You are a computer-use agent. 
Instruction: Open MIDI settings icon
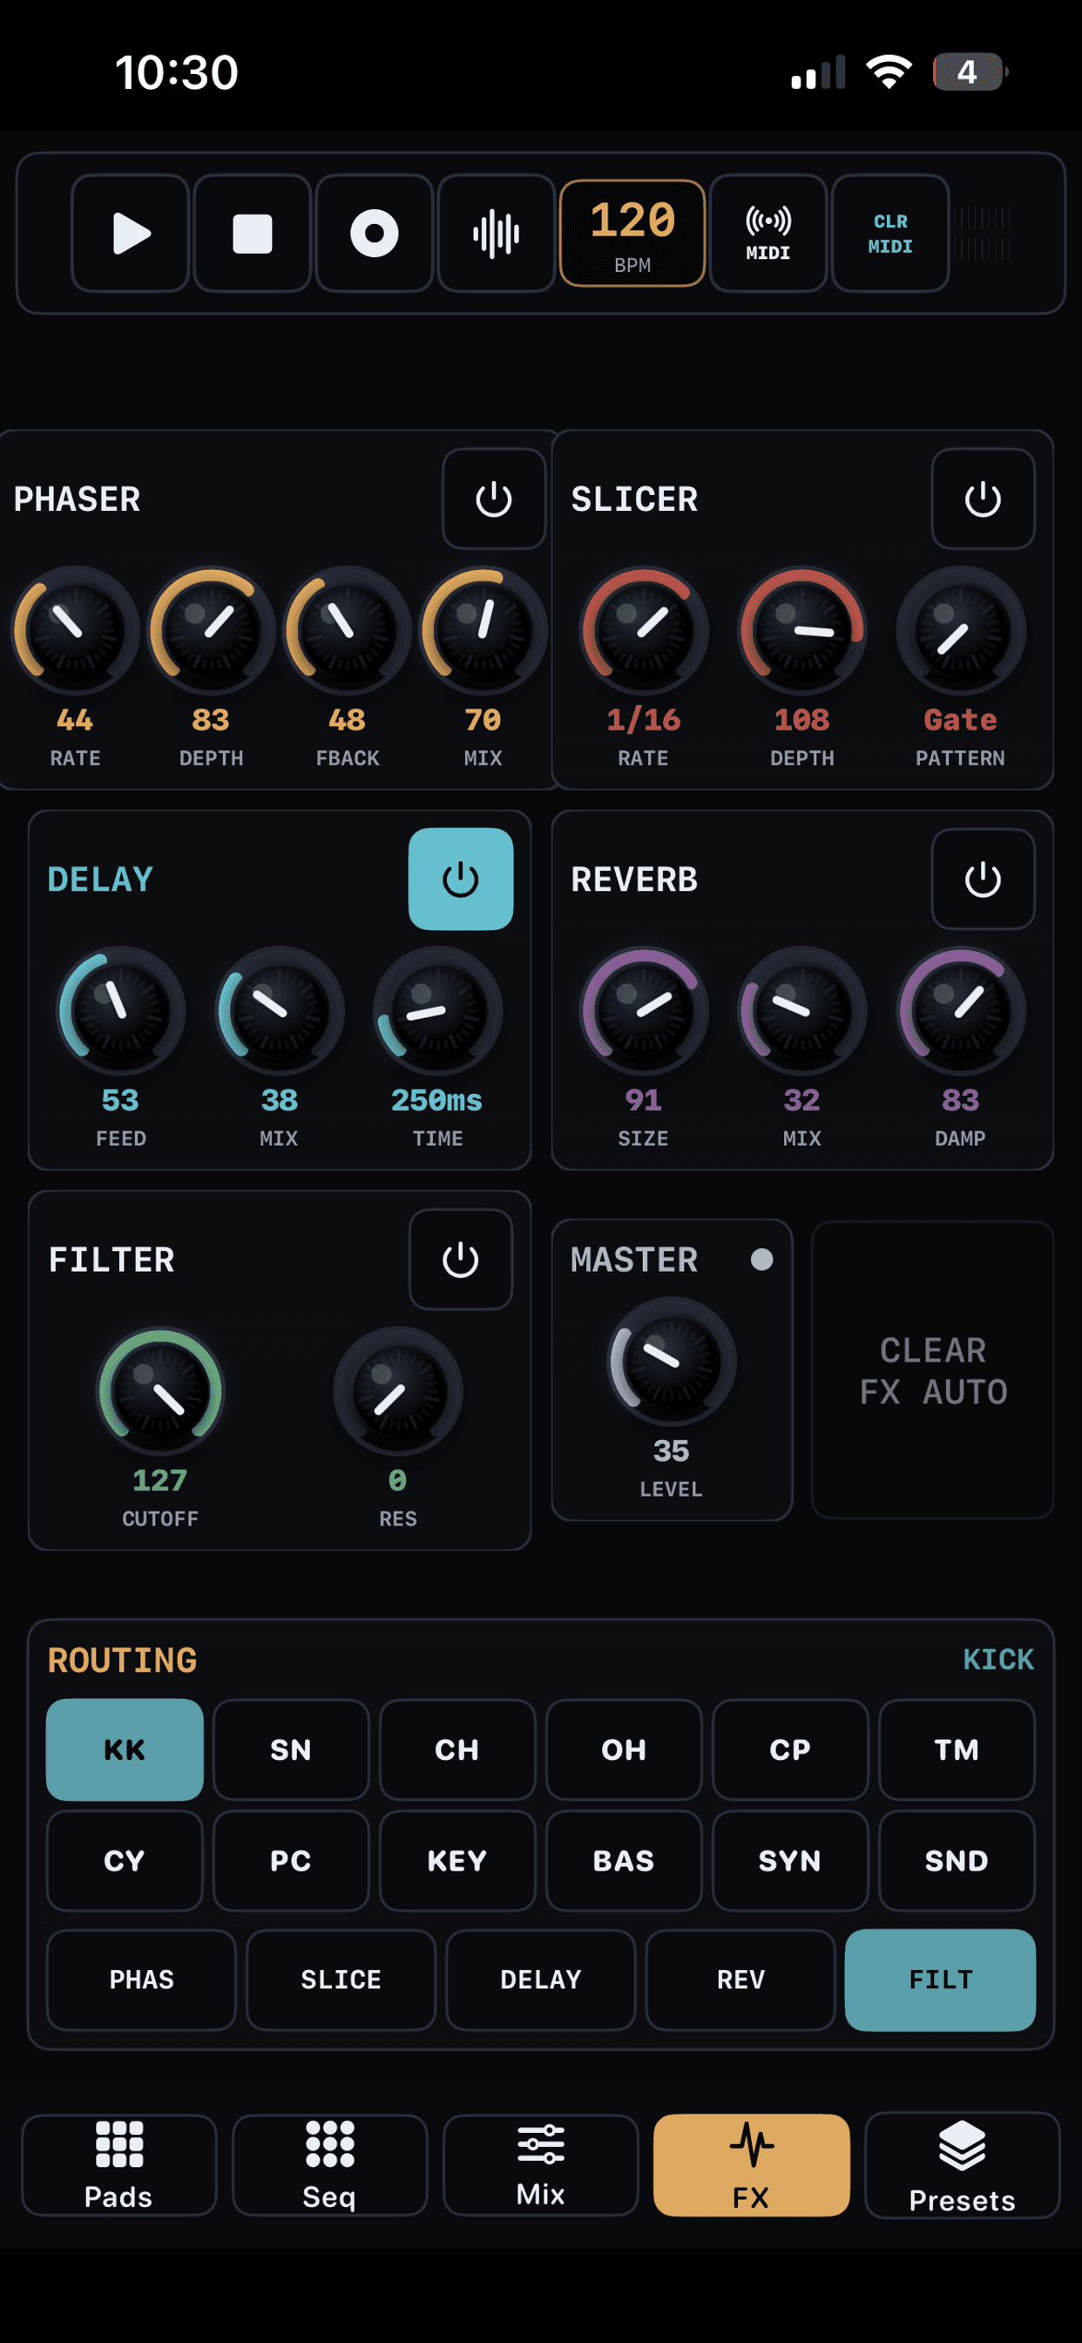(x=768, y=234)
